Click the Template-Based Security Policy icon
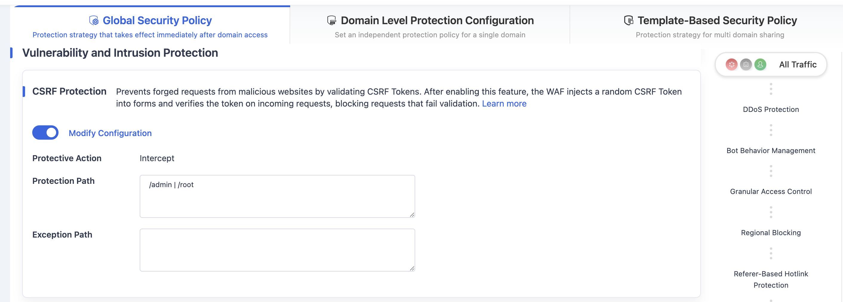The width and height of the screenshot is (843, 302). tap(628, 20)
